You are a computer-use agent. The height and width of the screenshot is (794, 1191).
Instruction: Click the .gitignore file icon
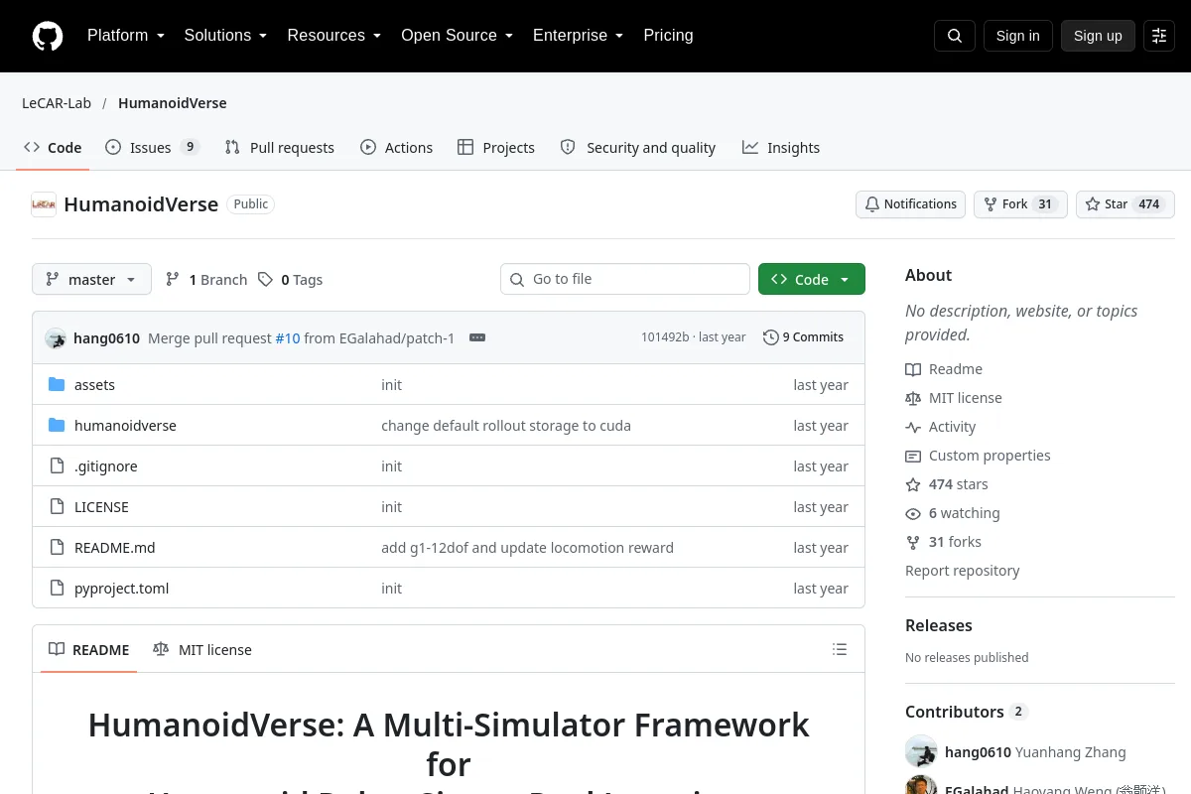(x=57, y=466)
